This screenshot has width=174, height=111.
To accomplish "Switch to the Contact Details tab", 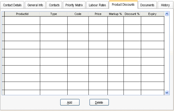I will pyautogui.click(x=12, y=5).
